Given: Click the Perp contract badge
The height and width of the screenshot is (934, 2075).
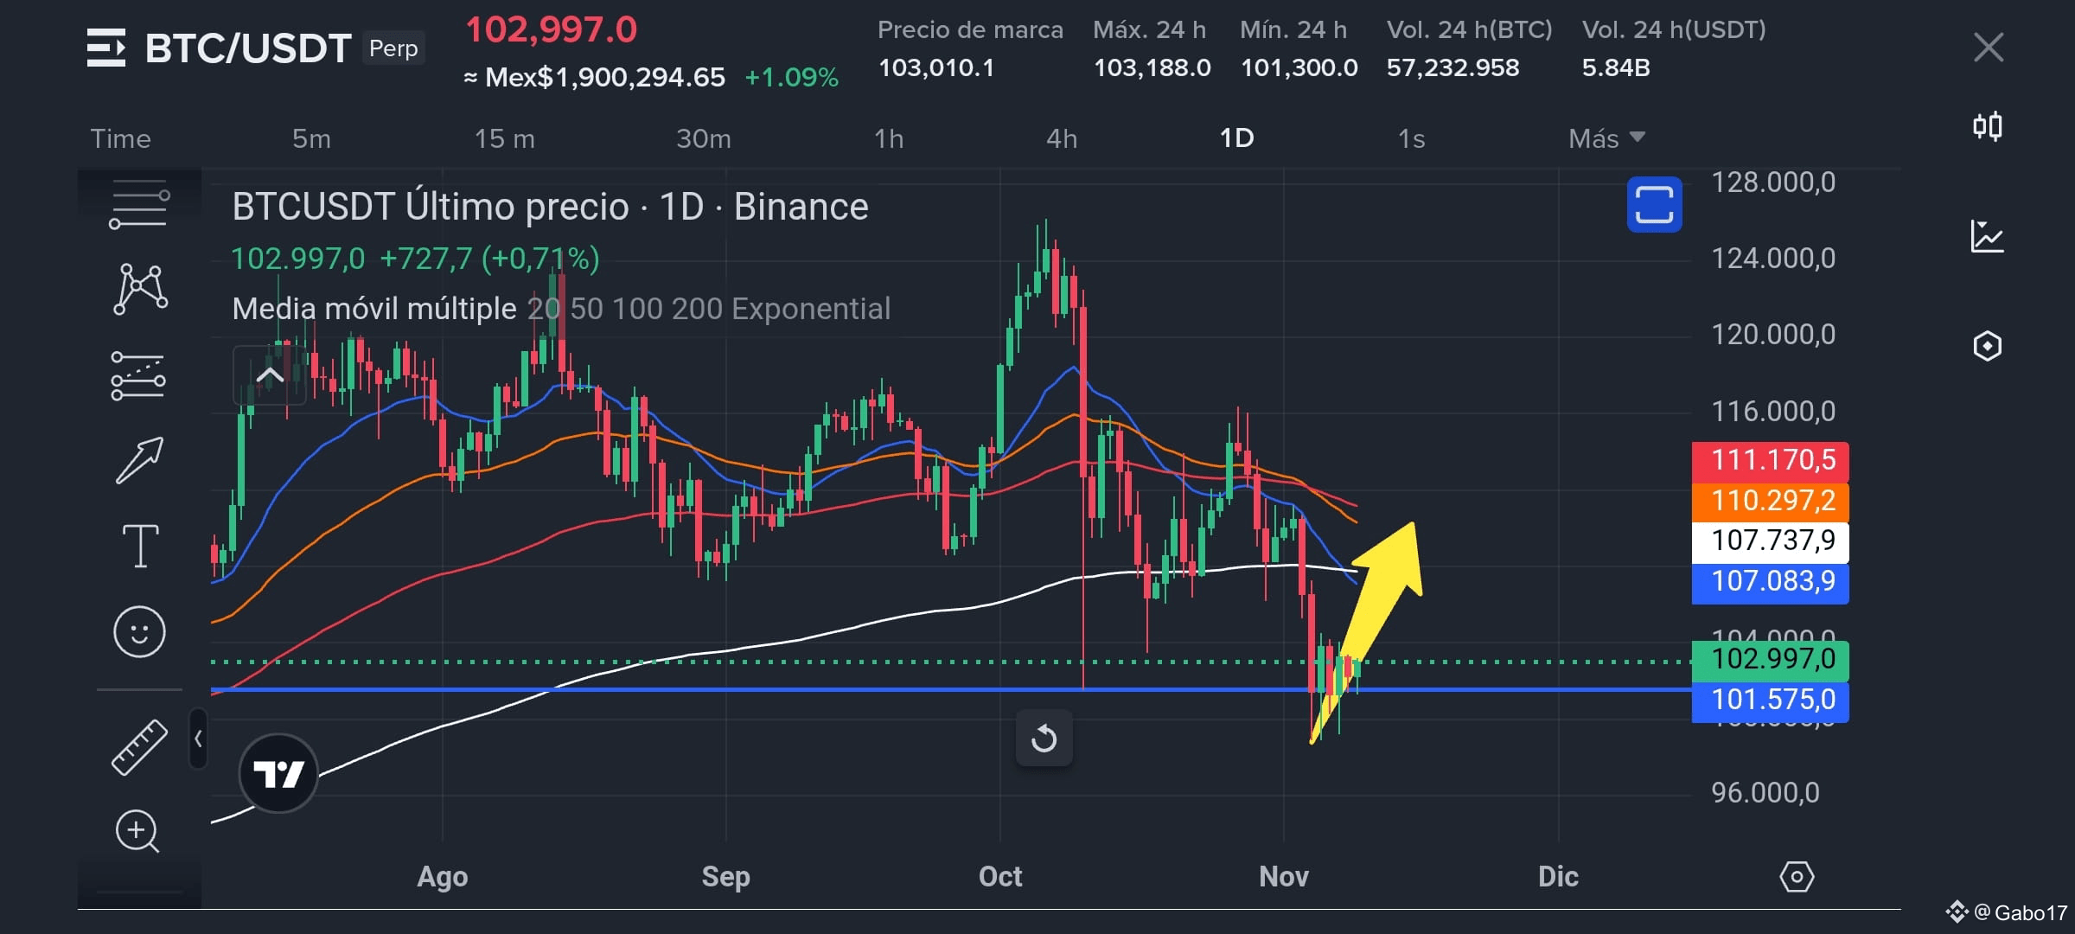Looking at the screenshot, I should pyautogui.click(x=393, y=48).
